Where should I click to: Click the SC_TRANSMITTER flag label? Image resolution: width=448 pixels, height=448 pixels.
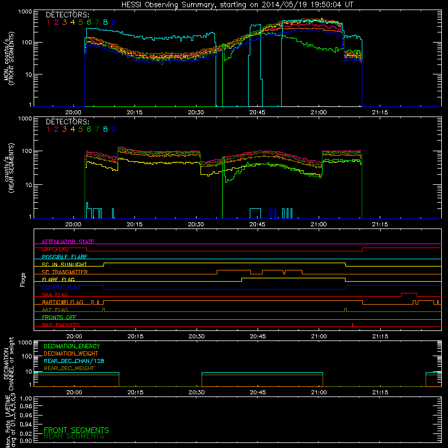pyautogui.click(x=65, y=272)
